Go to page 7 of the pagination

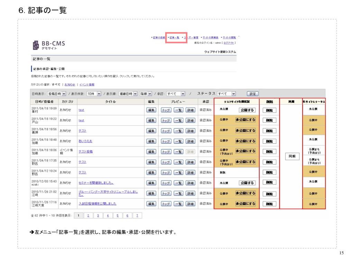tap(137, 216)
